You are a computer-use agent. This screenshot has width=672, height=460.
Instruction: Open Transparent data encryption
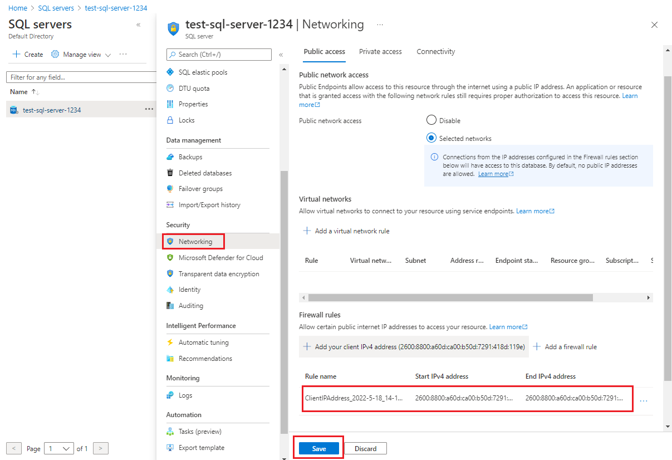219,274
